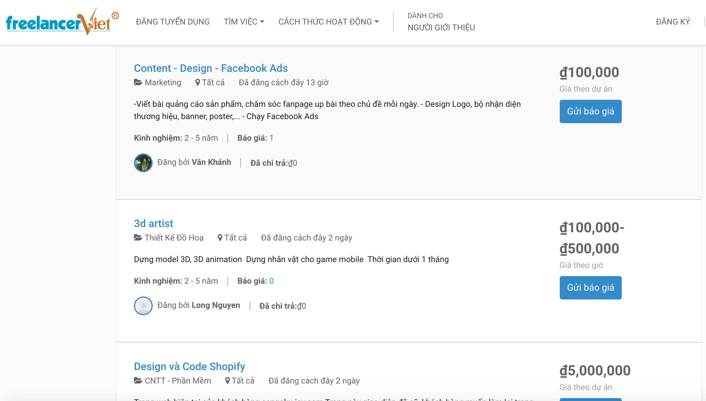Viewport: 706px width, 401px height.
Task: Click location pin icon beside Marketing
Action: click(x=198, y=82)
